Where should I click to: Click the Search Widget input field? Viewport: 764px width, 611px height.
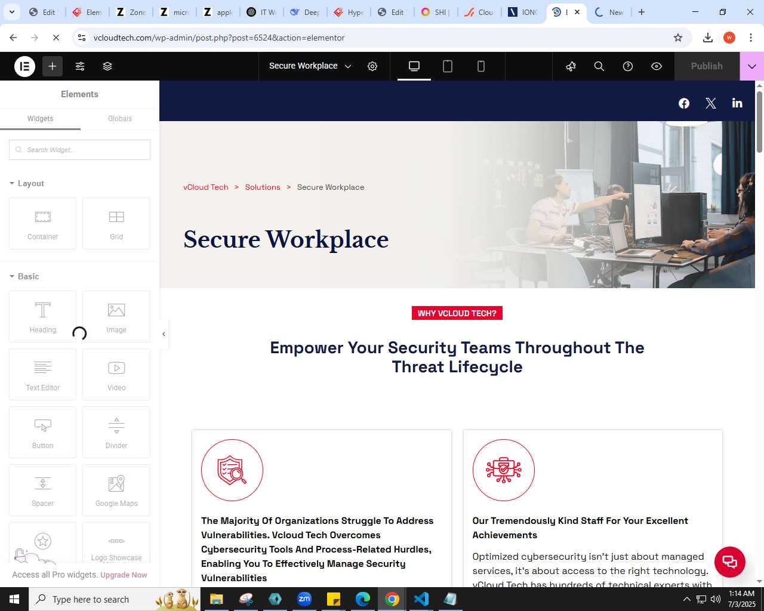coord(79,150)
